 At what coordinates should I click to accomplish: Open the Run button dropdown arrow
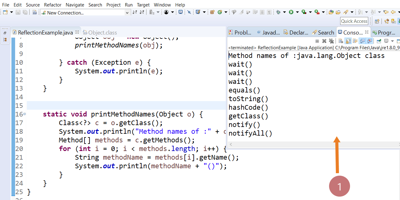click(297, 12)
